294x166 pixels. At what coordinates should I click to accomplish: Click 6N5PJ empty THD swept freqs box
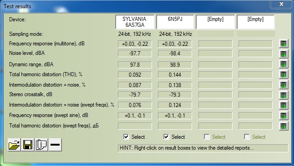coord(175,126)
